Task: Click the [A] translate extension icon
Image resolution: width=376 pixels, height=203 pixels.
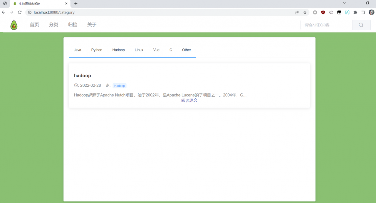Action: (347, 12)
